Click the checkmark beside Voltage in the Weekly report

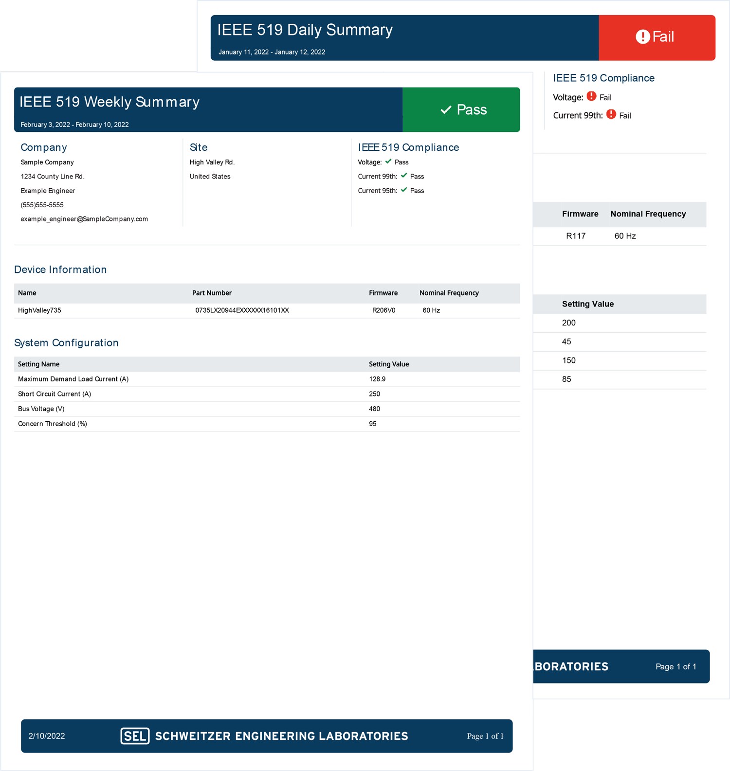(388, 161)
